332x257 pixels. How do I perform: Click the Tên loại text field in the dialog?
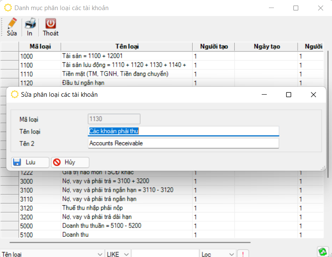tap(183, 131)
